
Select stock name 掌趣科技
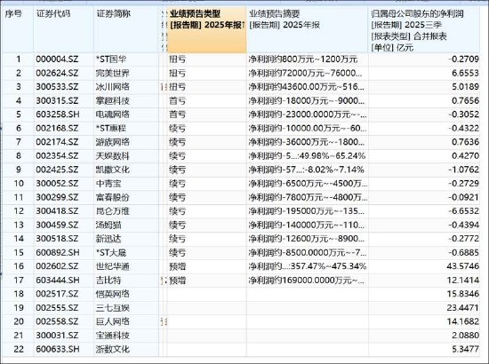(113, 100)
